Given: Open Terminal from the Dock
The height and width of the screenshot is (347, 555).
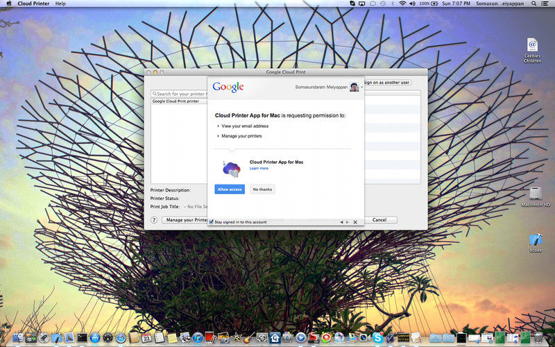Looking at the screenshot, I should [x=82, y=338].
